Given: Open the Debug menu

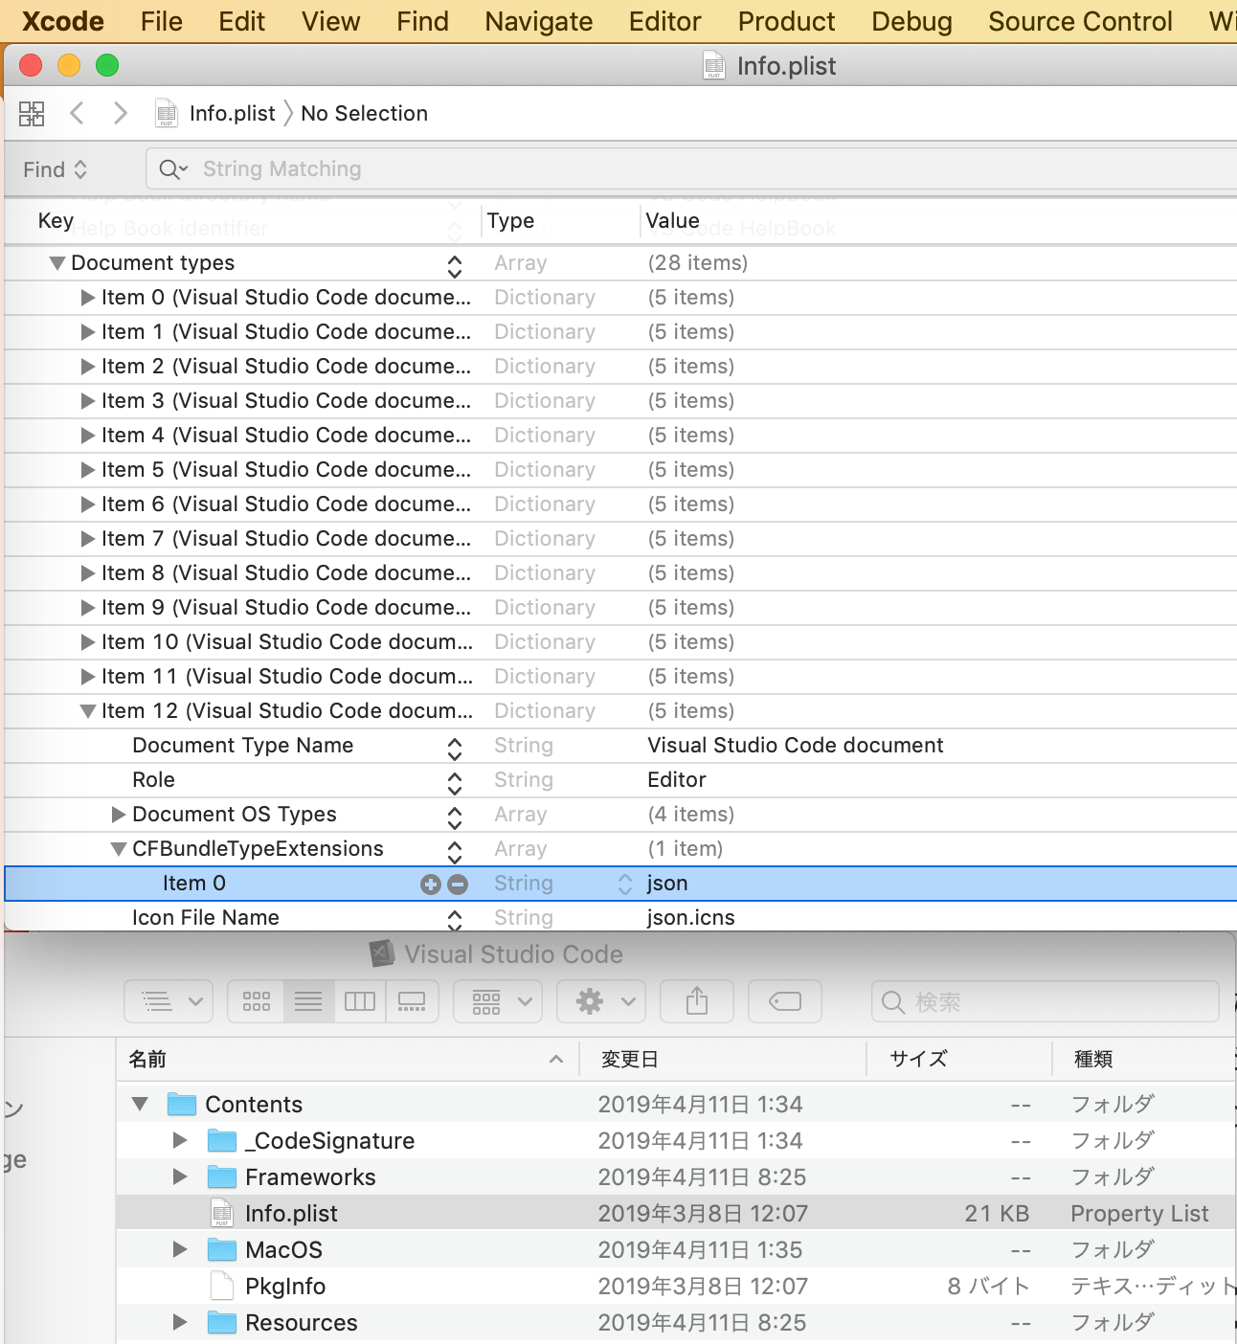Looking at the screenshot, I should 911,21.
